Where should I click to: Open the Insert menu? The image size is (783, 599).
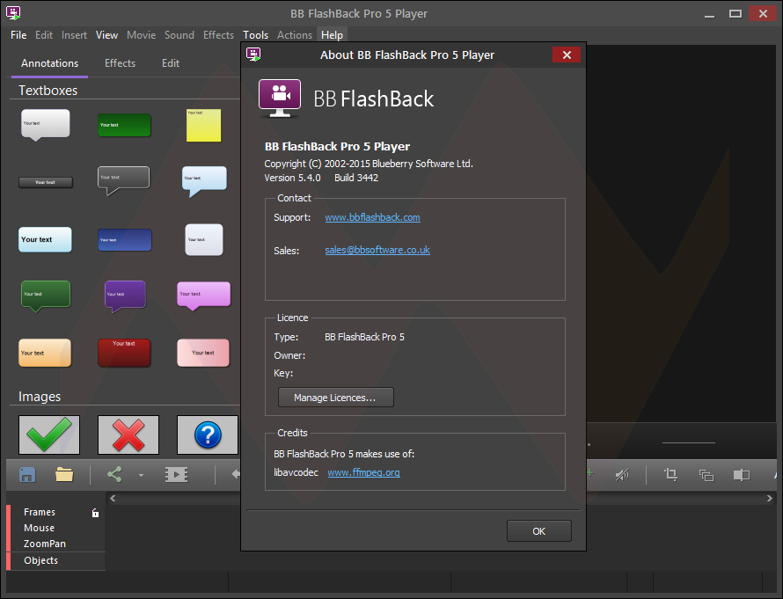click(75, 35)
